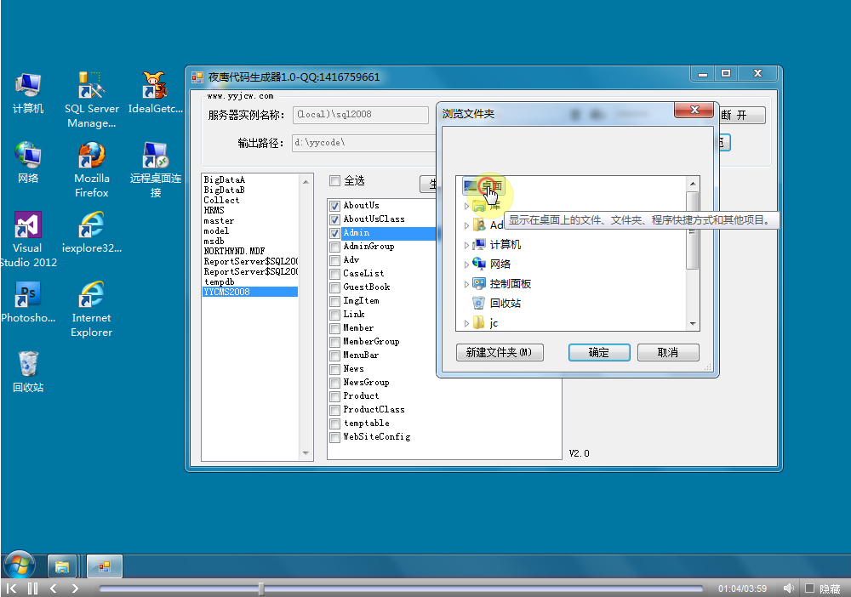
Task: Select the 回收站 item in folder tree
Action: 505,303
